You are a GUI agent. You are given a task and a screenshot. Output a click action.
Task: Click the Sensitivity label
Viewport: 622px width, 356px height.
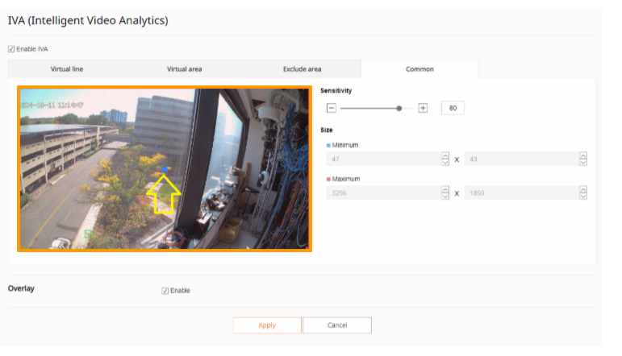pyautogui.click(x=336, y=91)
